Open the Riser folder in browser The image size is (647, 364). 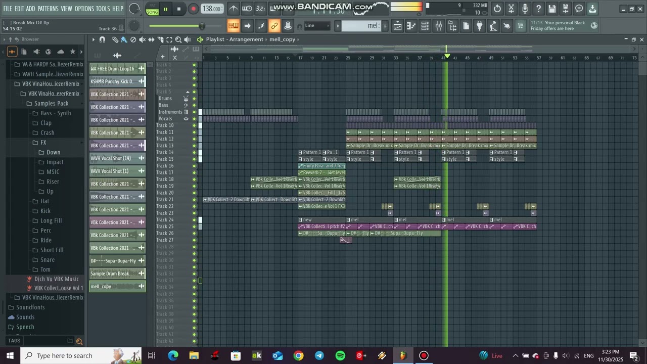point(53,181)
